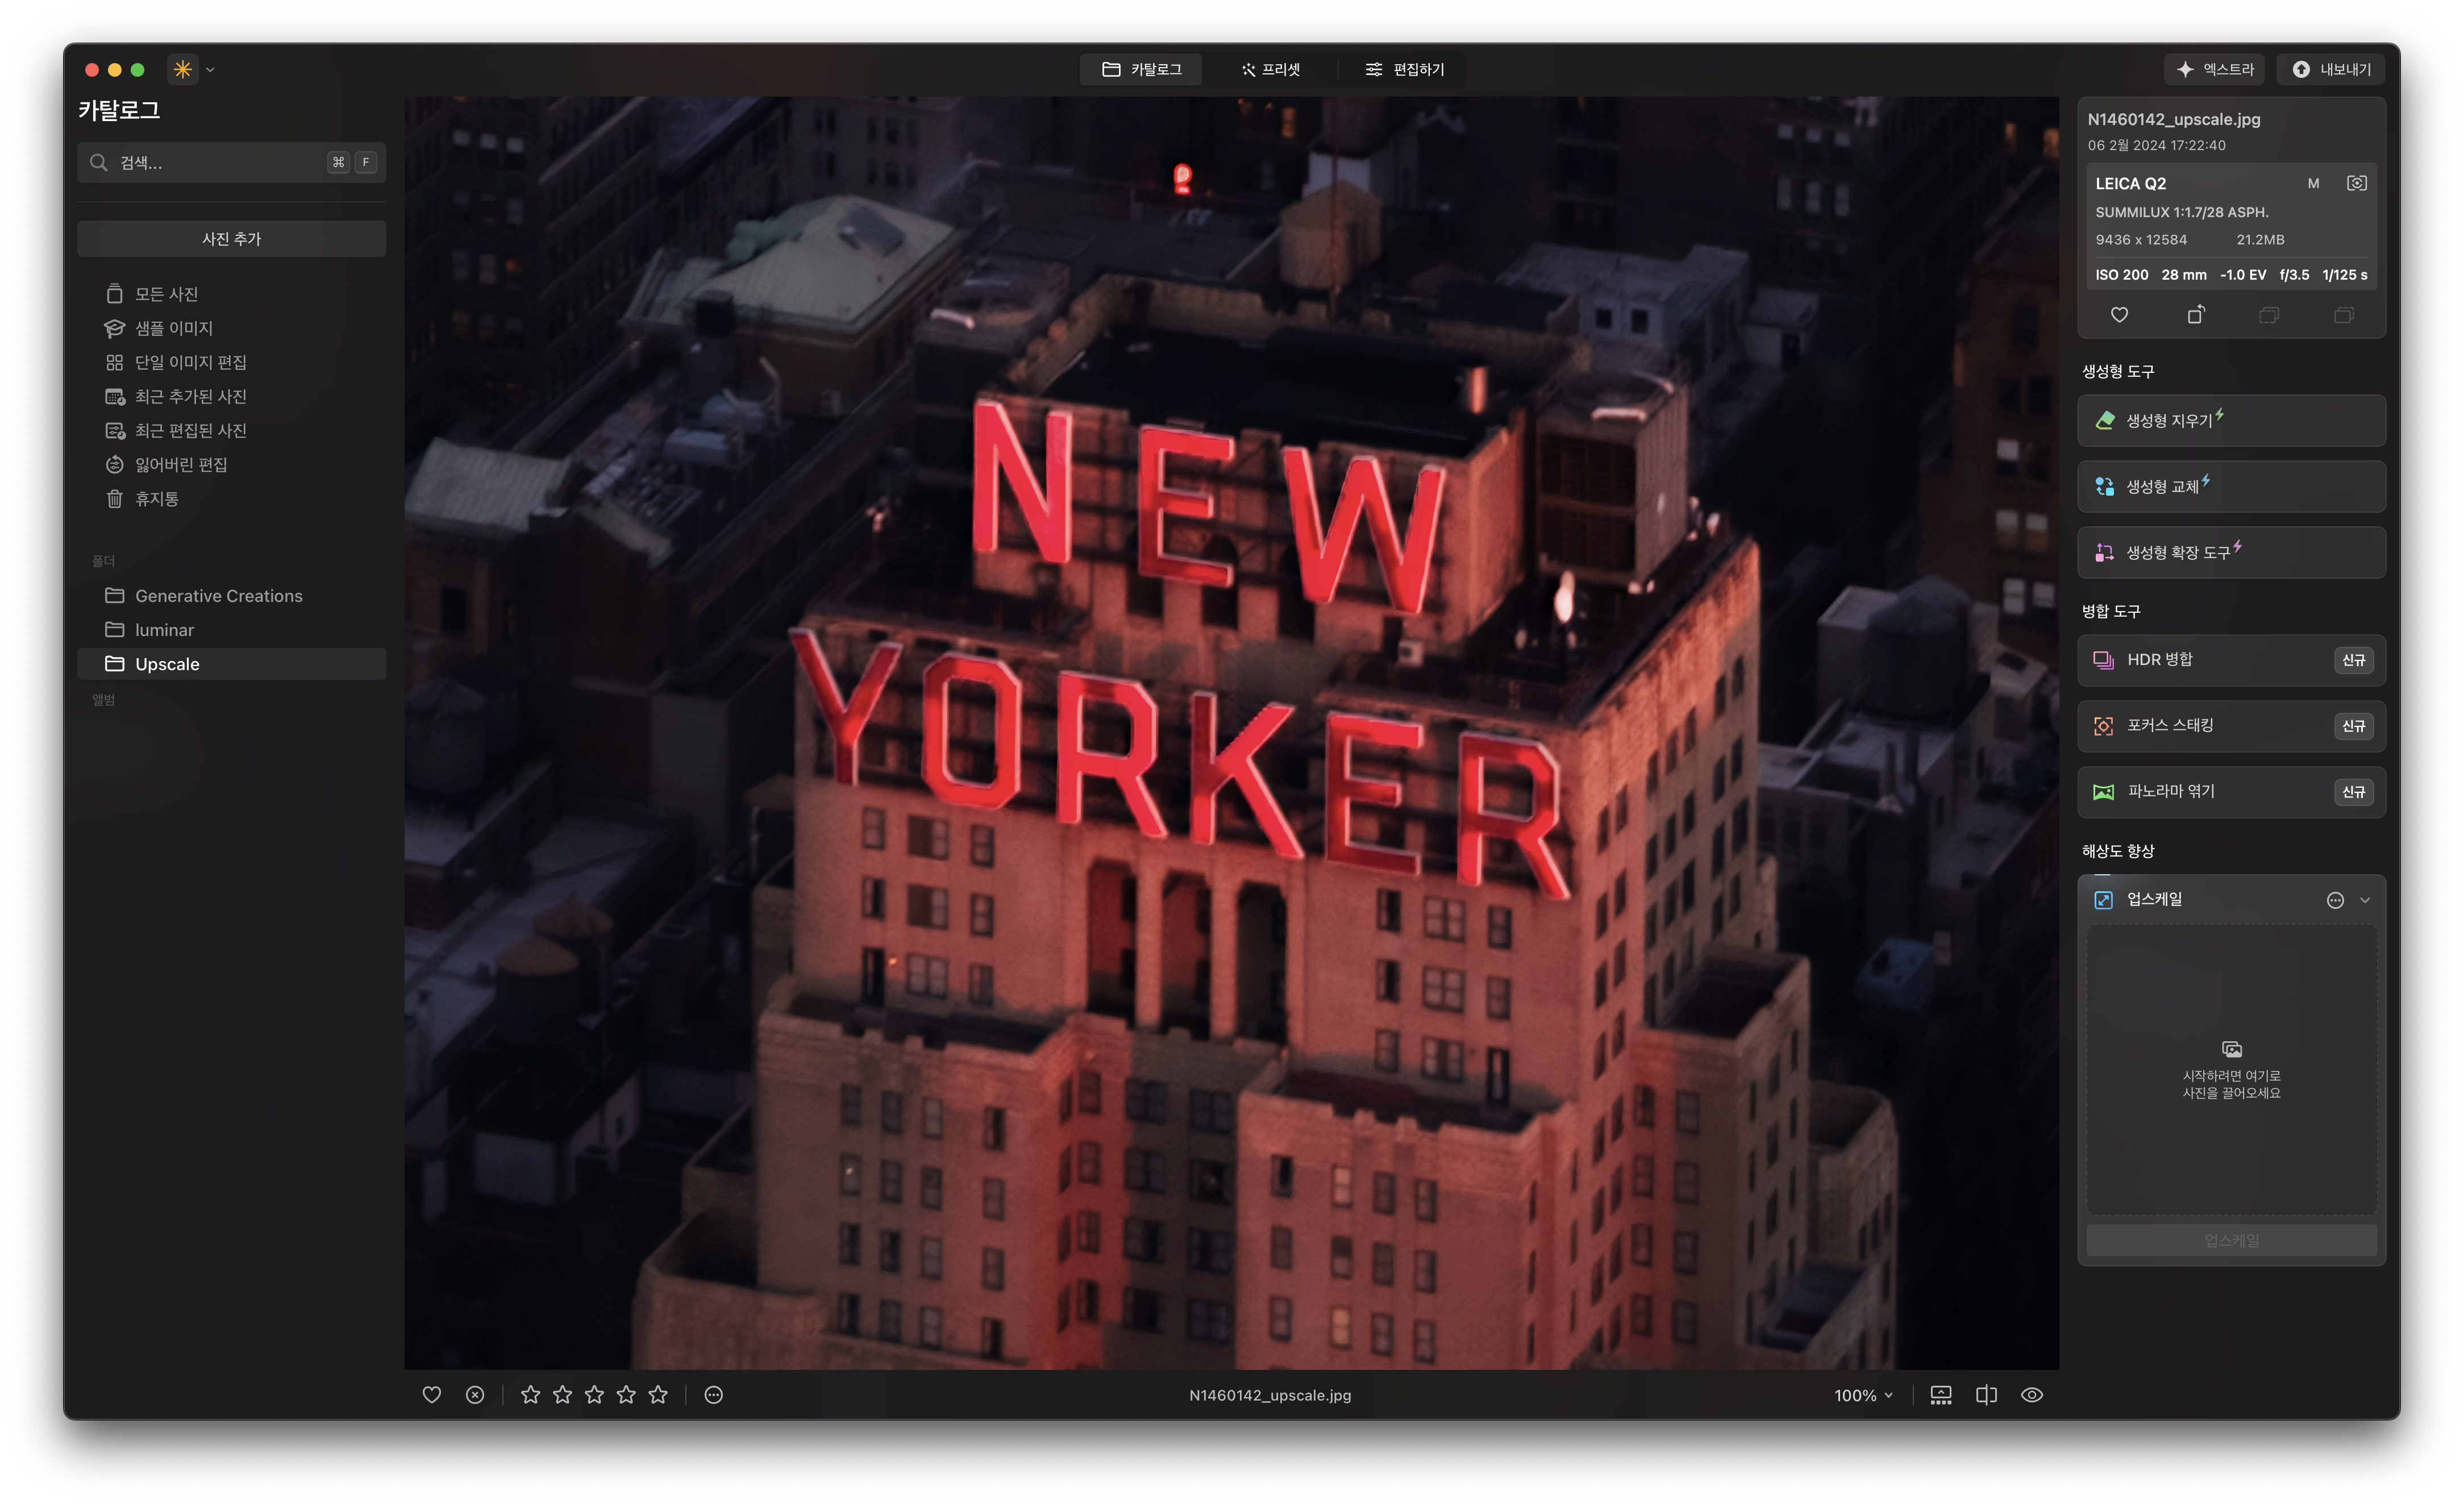Collapse the Upscale panel chevron
Viewport: 2464px width, 1504px height.
(x=2365, y=900)
